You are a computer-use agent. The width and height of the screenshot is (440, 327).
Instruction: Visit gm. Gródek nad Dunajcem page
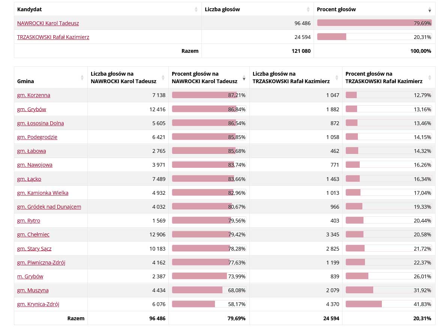point(49,207)
